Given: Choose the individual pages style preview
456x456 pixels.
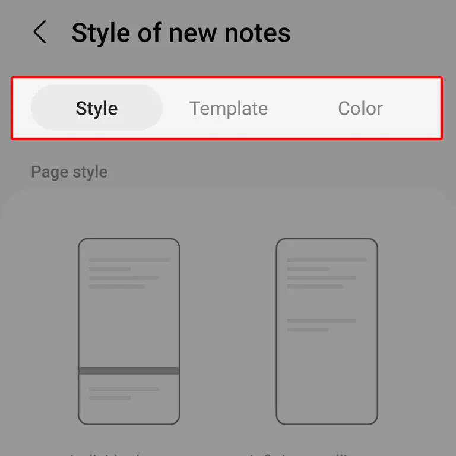Looking at the screenshot, I should tap(129, 331).
